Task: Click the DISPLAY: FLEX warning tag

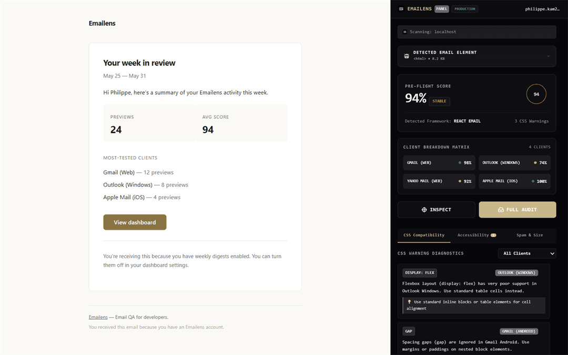Action: [x=420, y=273]
